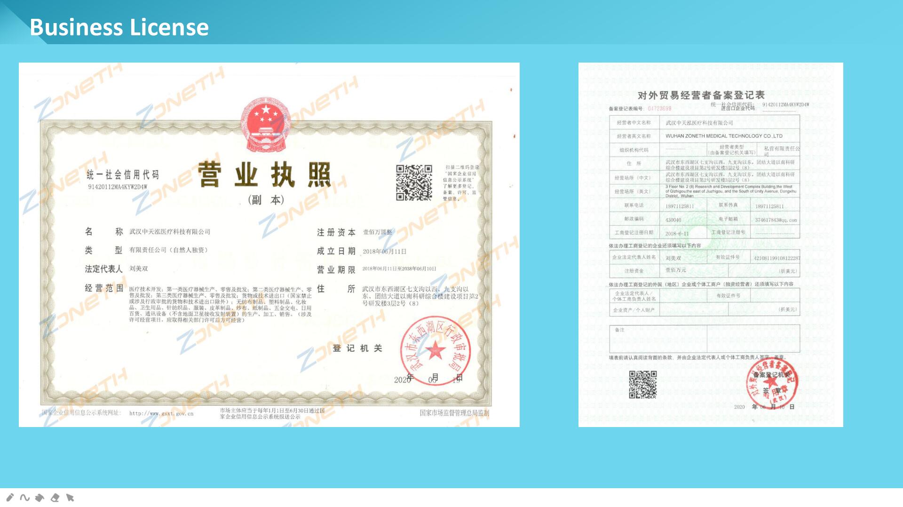Activate the eraser tool

55,497
